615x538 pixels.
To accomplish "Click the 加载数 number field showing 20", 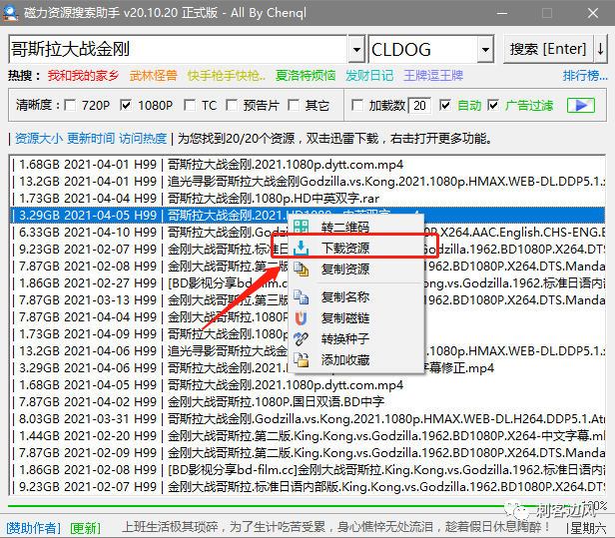I will point(419,105).
